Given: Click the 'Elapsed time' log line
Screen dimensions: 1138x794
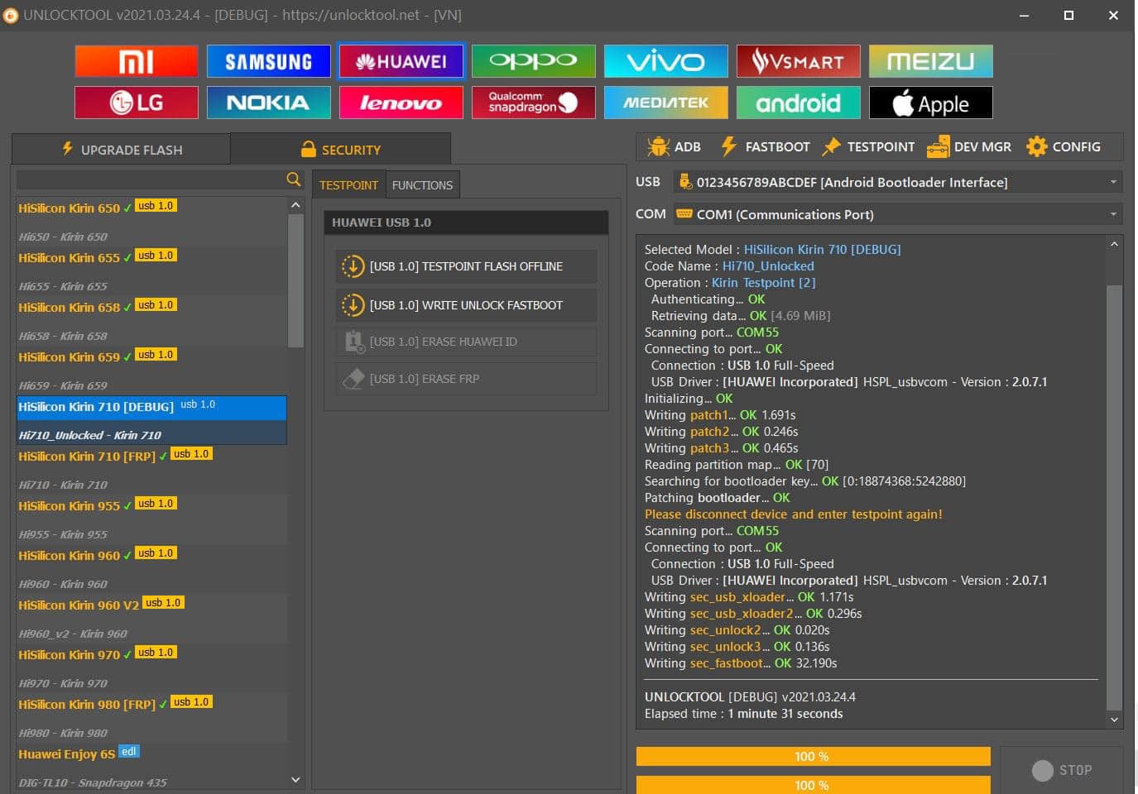Looking at the screenshot, I should (743, 714).
